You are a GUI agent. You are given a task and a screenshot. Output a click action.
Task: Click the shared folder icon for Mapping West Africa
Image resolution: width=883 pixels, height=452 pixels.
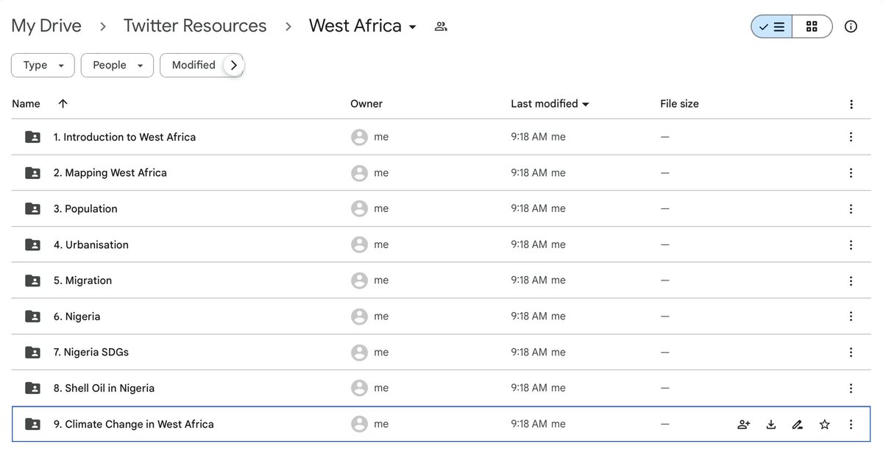[x=32, y=173]
